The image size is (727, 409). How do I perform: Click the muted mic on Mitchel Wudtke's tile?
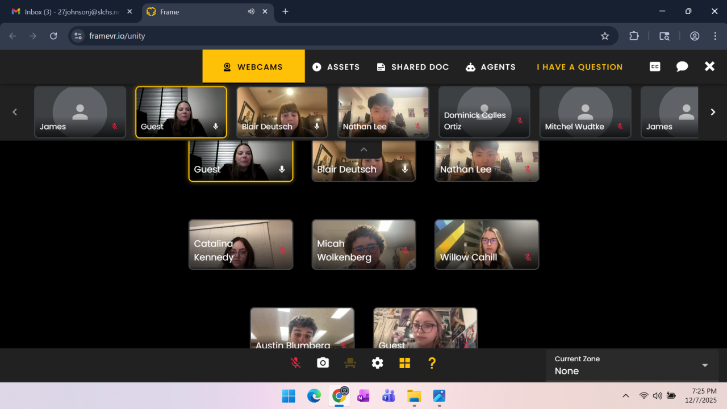(620, 126)
